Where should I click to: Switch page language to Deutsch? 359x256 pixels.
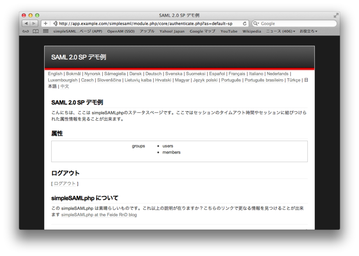tap(153, 74)
